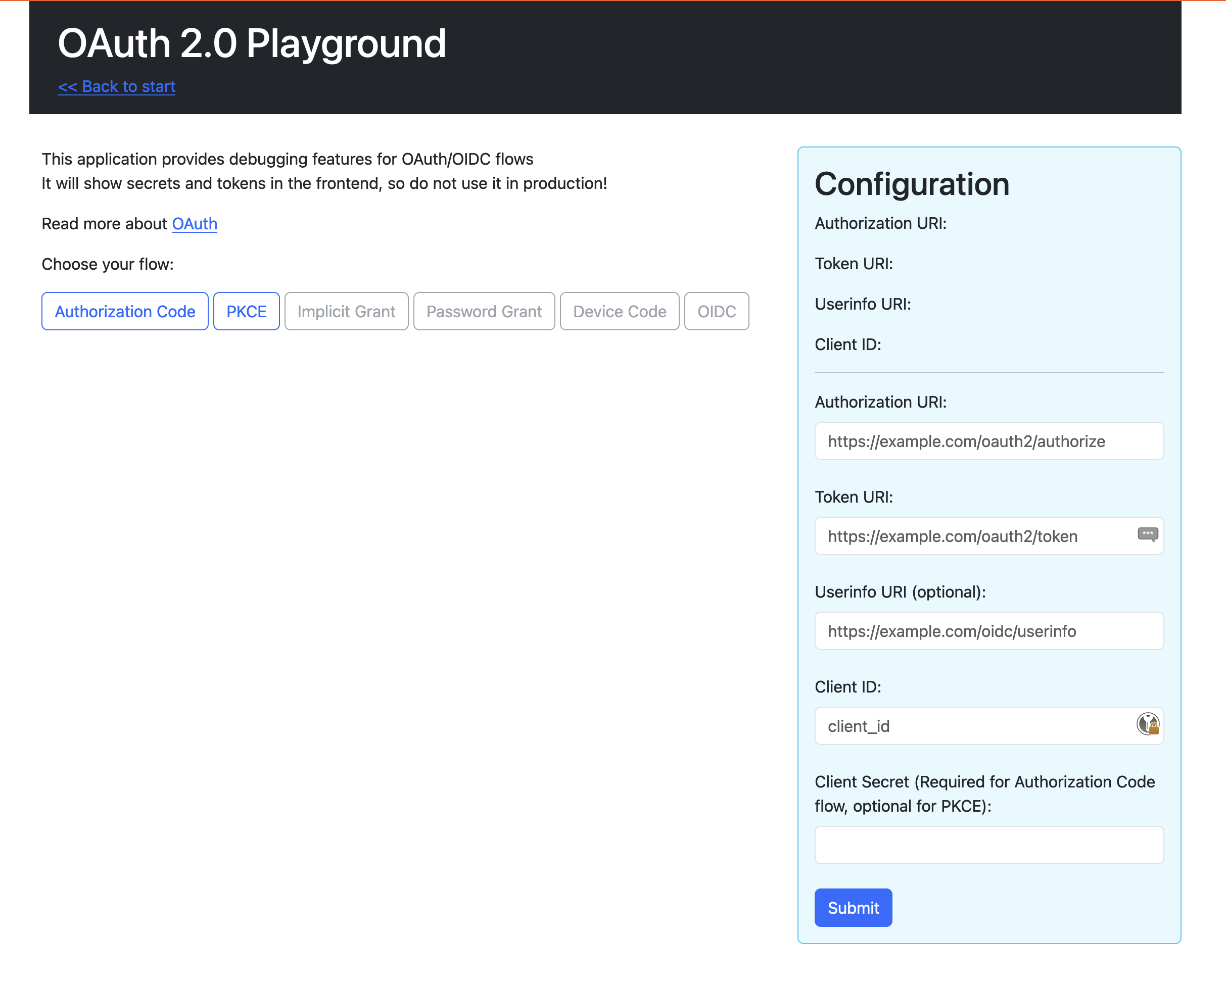This screenshot has width=1226, height=990.
Task: Choose the Device Code flow
Action: coord(619,311)
